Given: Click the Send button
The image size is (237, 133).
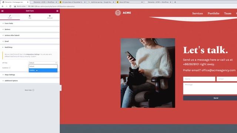Looking at the screenshot, I should click(x=210, y=98).
